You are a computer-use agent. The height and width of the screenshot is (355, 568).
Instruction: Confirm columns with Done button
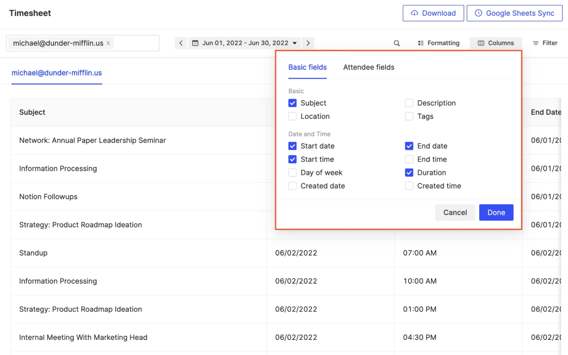click(496, 213)
